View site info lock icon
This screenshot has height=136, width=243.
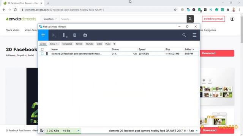(x=22, y=10)
